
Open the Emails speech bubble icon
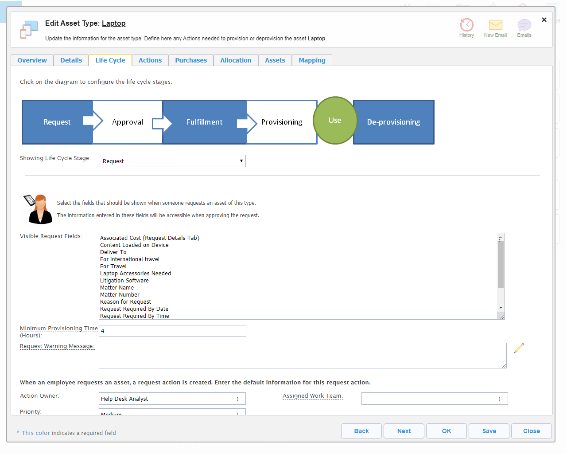524,25
